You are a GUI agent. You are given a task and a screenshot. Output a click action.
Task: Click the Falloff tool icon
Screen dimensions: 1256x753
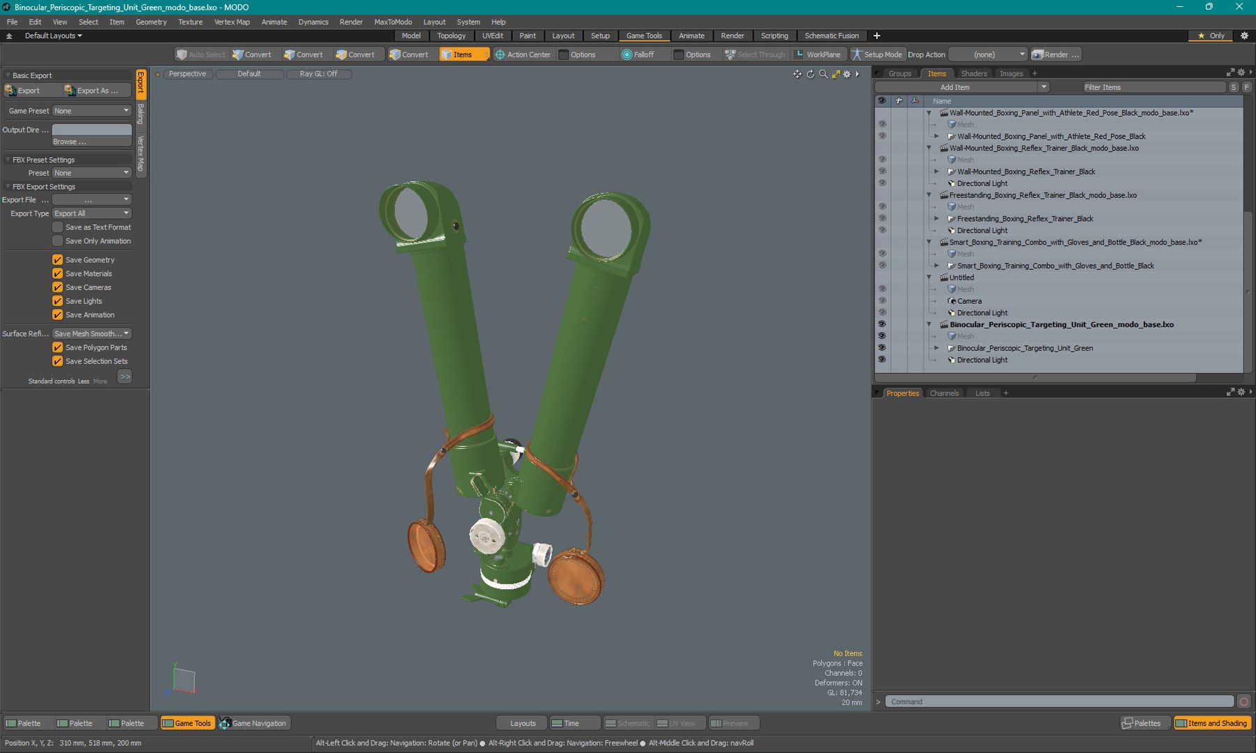(627, 54)
